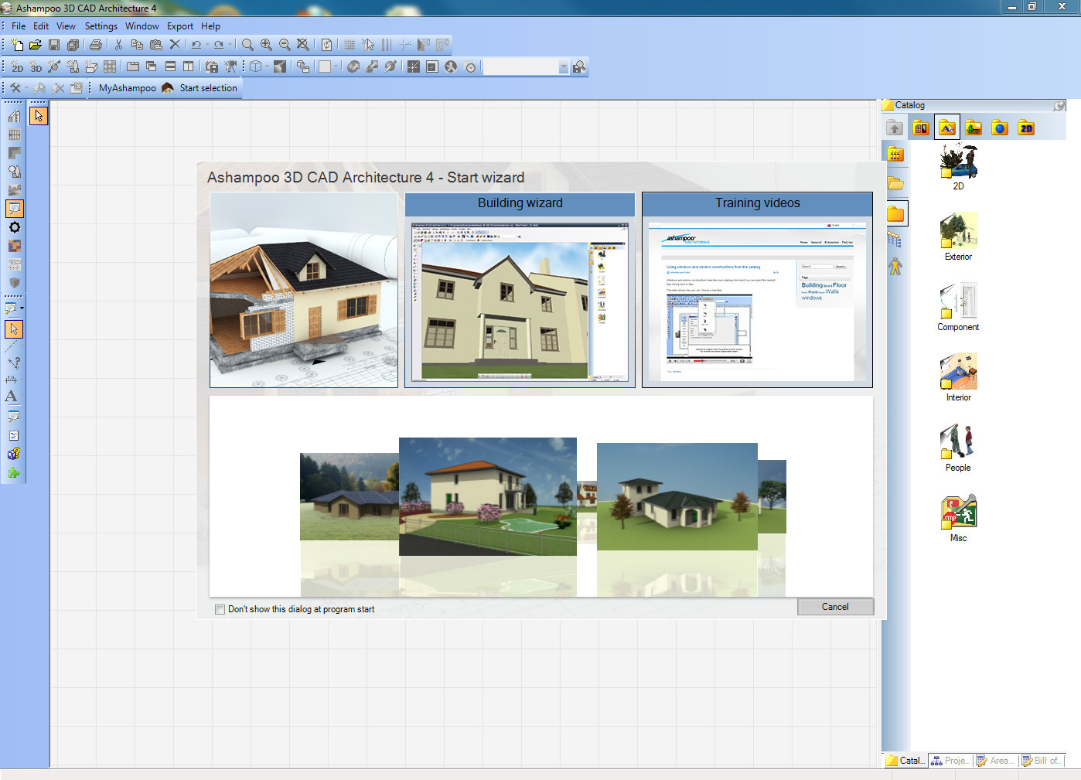Click the open project folder icon
This screenshot has width=1081, height=780.
[x=36, y=45]
